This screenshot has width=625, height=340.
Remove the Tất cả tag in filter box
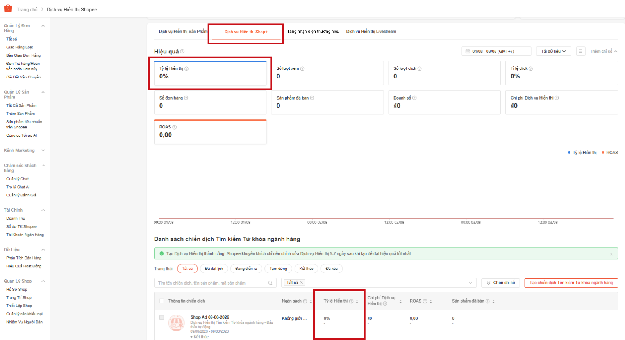coord(301,283)
